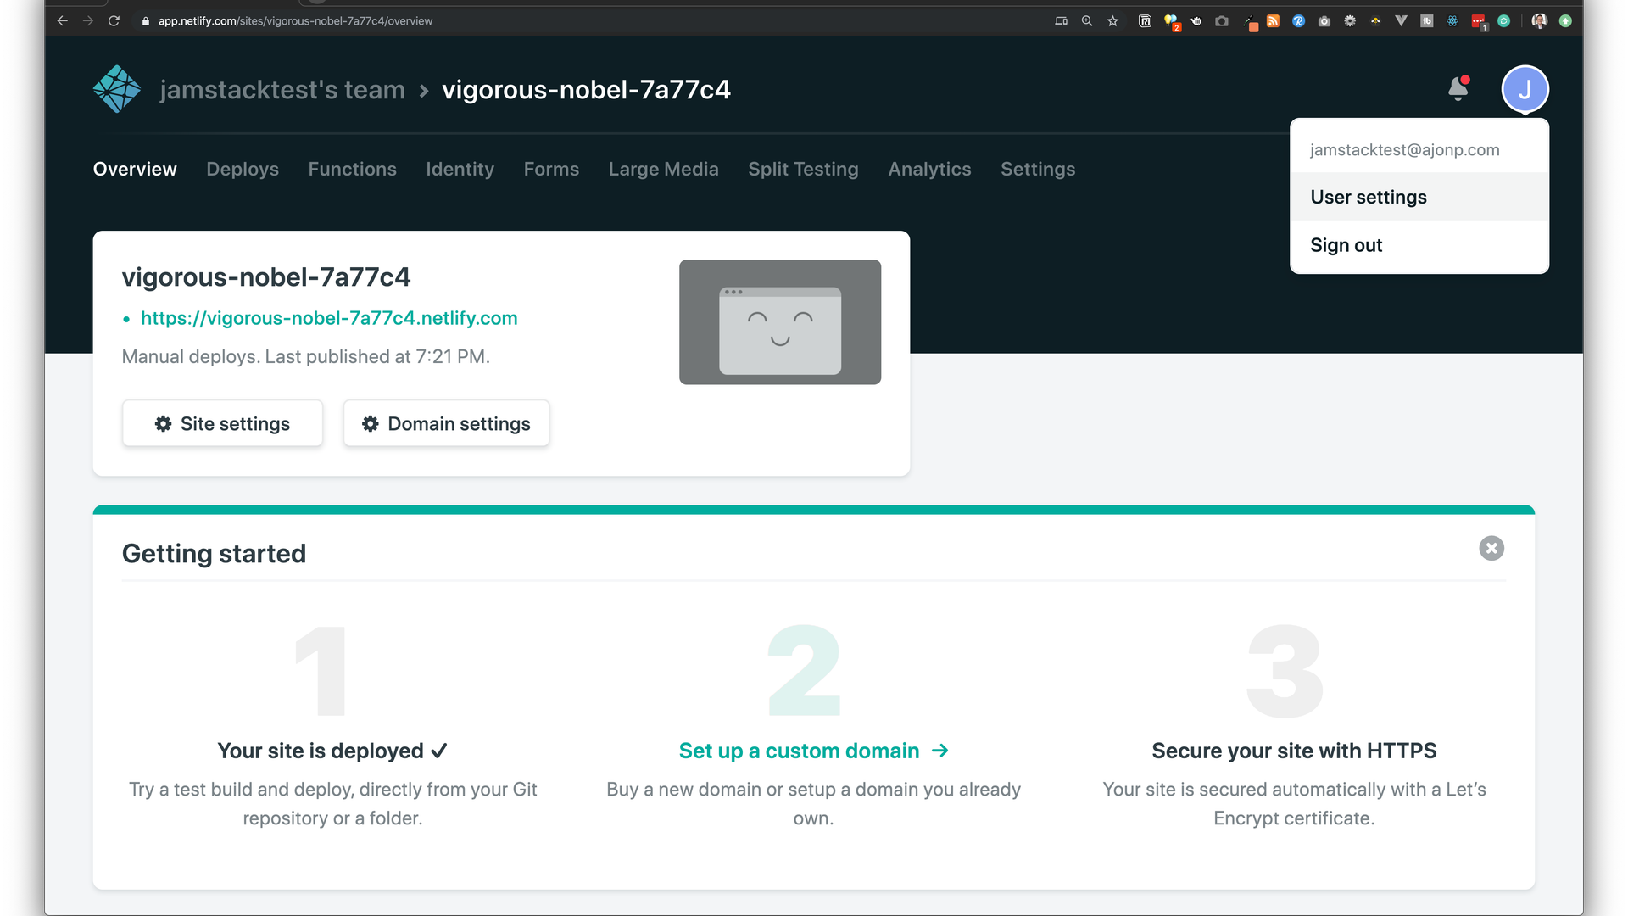Follow Set up a custom domain link

pyautogui.click(x=812, y=751)
